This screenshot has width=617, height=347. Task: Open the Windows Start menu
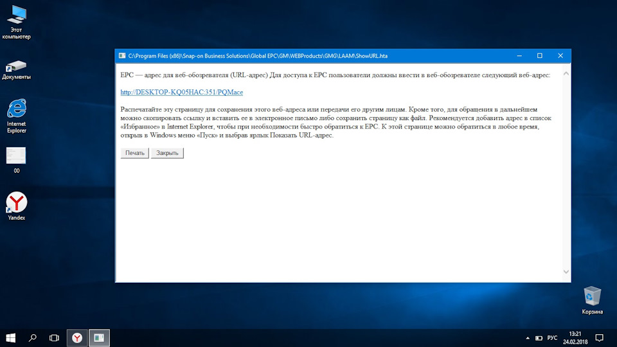[11, 338]
